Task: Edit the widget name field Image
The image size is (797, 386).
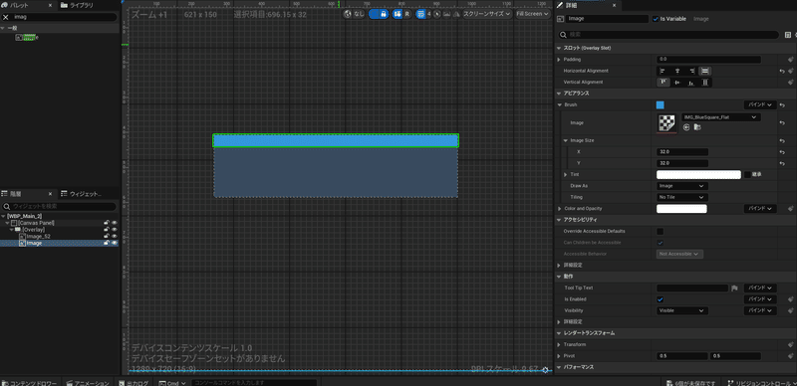Action: point(608,19)
